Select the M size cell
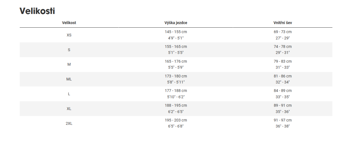Image resolution: width=345 pixels, height=142 pixels. tap(69, 64)
